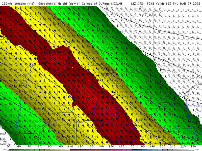The height and width of the screenshot is (151, 202).
Task: Click the left arrow end of the color bar
Action: point(6,149)
